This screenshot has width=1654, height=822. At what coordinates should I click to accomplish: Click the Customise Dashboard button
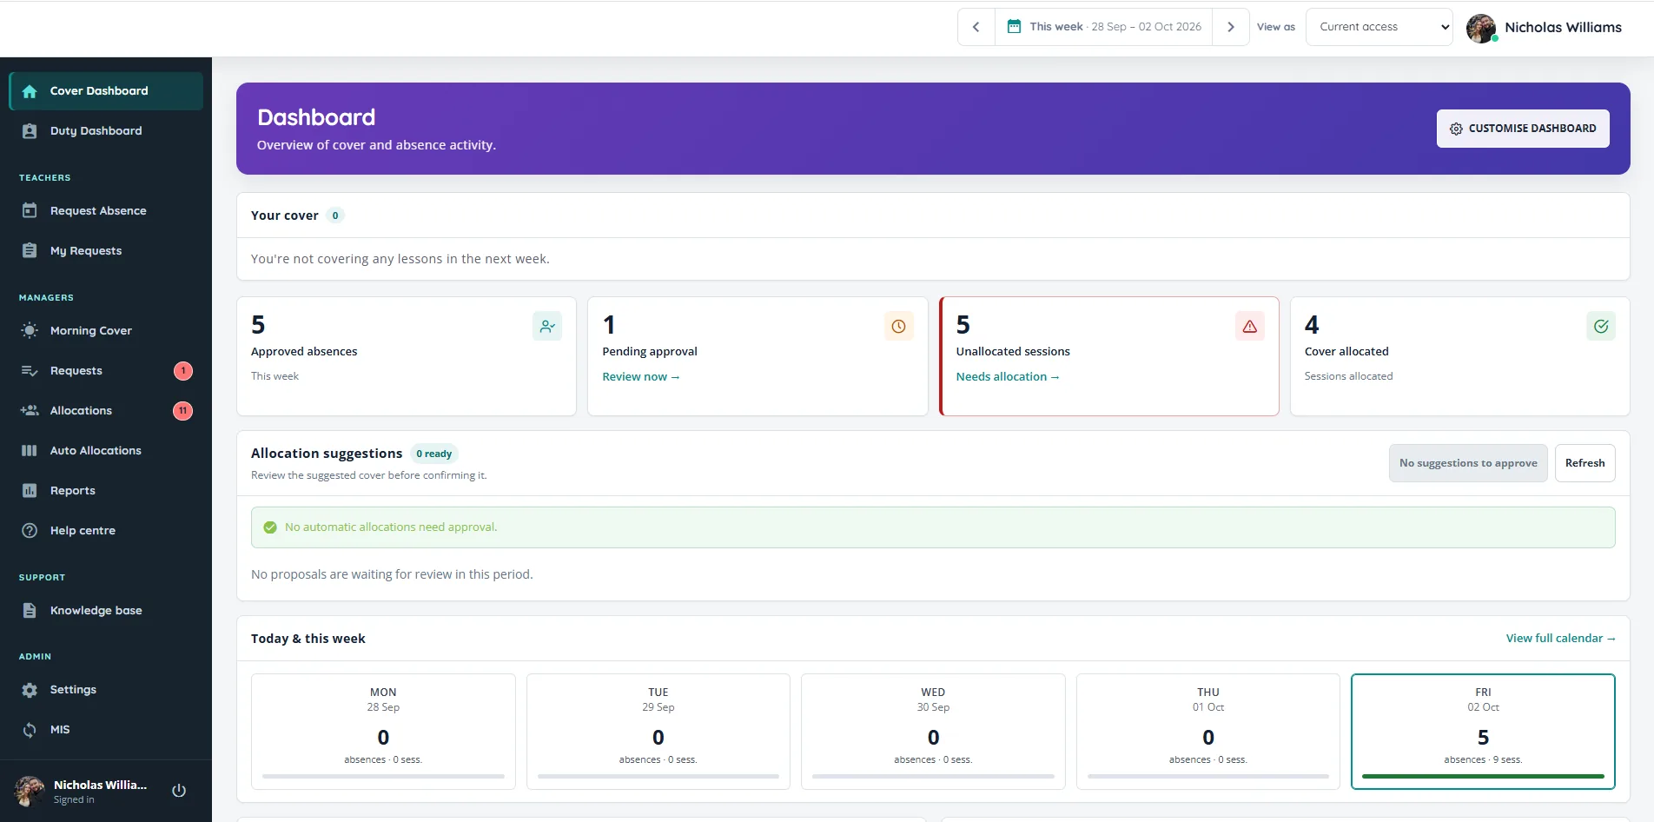1523,129
